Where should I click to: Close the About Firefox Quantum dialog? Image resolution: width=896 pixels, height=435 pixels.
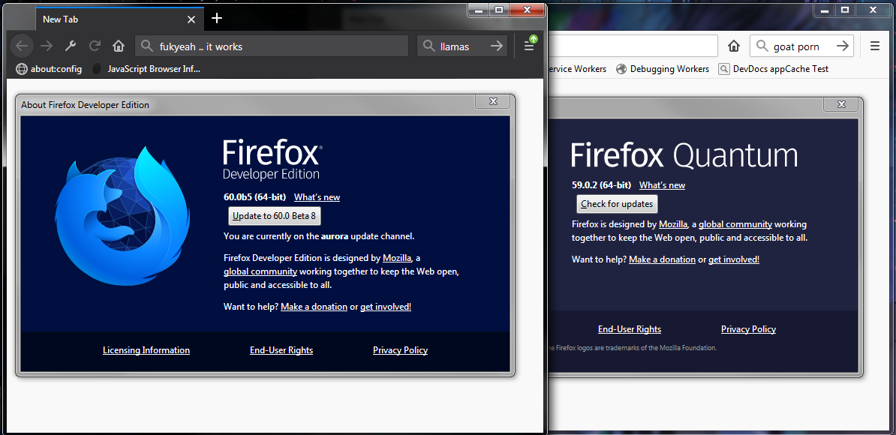(x=840, y=104)
